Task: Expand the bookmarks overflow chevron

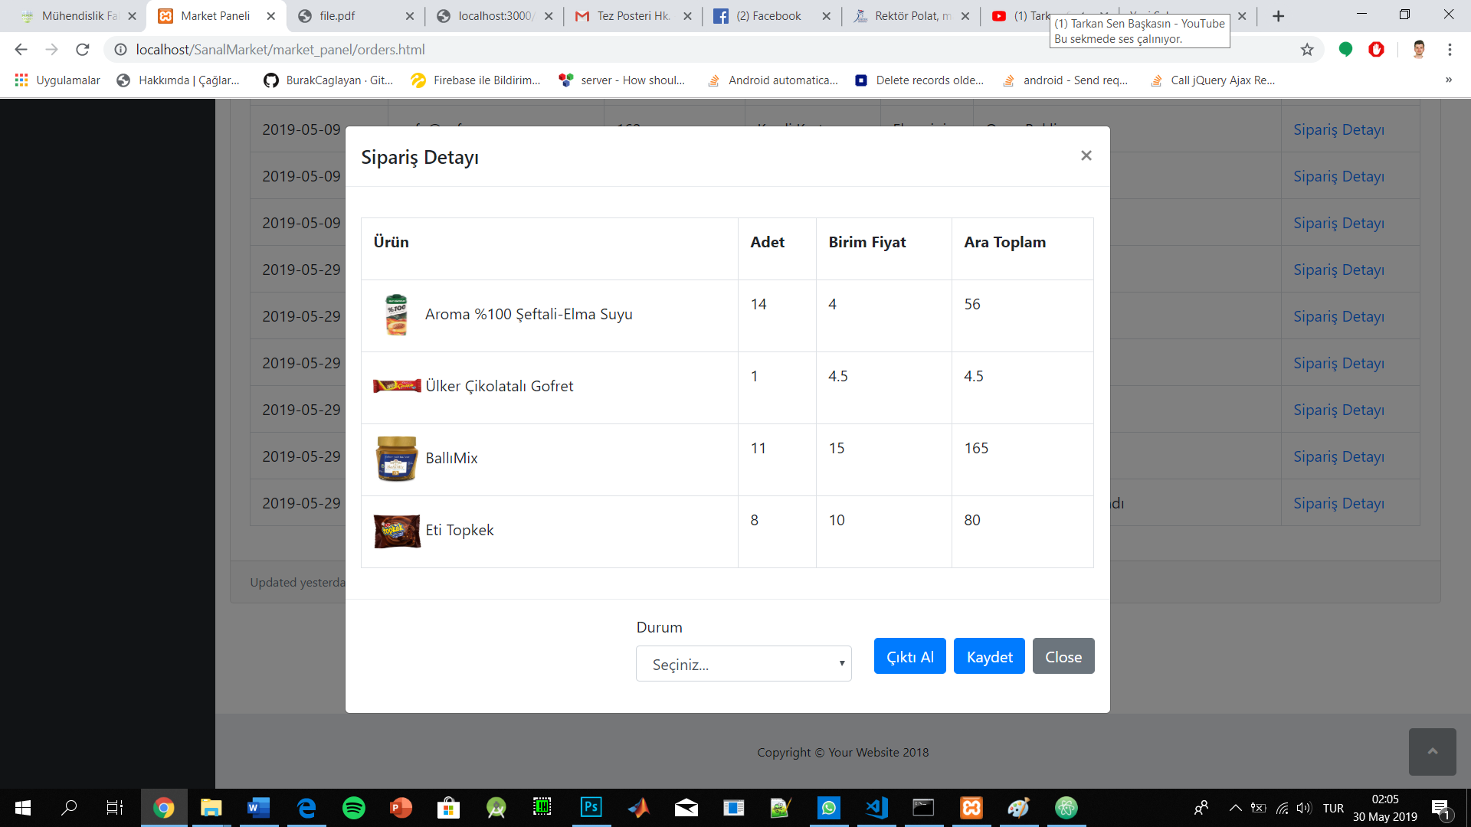Action: (1450, 80)
